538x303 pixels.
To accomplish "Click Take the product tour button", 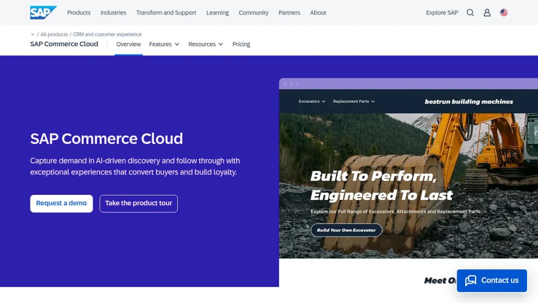I will [x=138, y=203].
